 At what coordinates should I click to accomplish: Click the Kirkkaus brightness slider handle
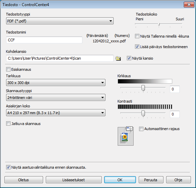click(x=143, y=88)
